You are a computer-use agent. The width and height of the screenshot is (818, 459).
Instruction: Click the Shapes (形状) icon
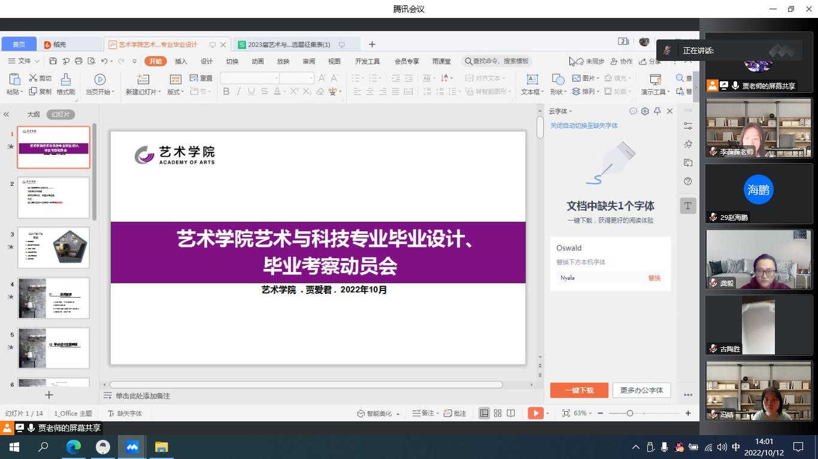coord(558,79)
